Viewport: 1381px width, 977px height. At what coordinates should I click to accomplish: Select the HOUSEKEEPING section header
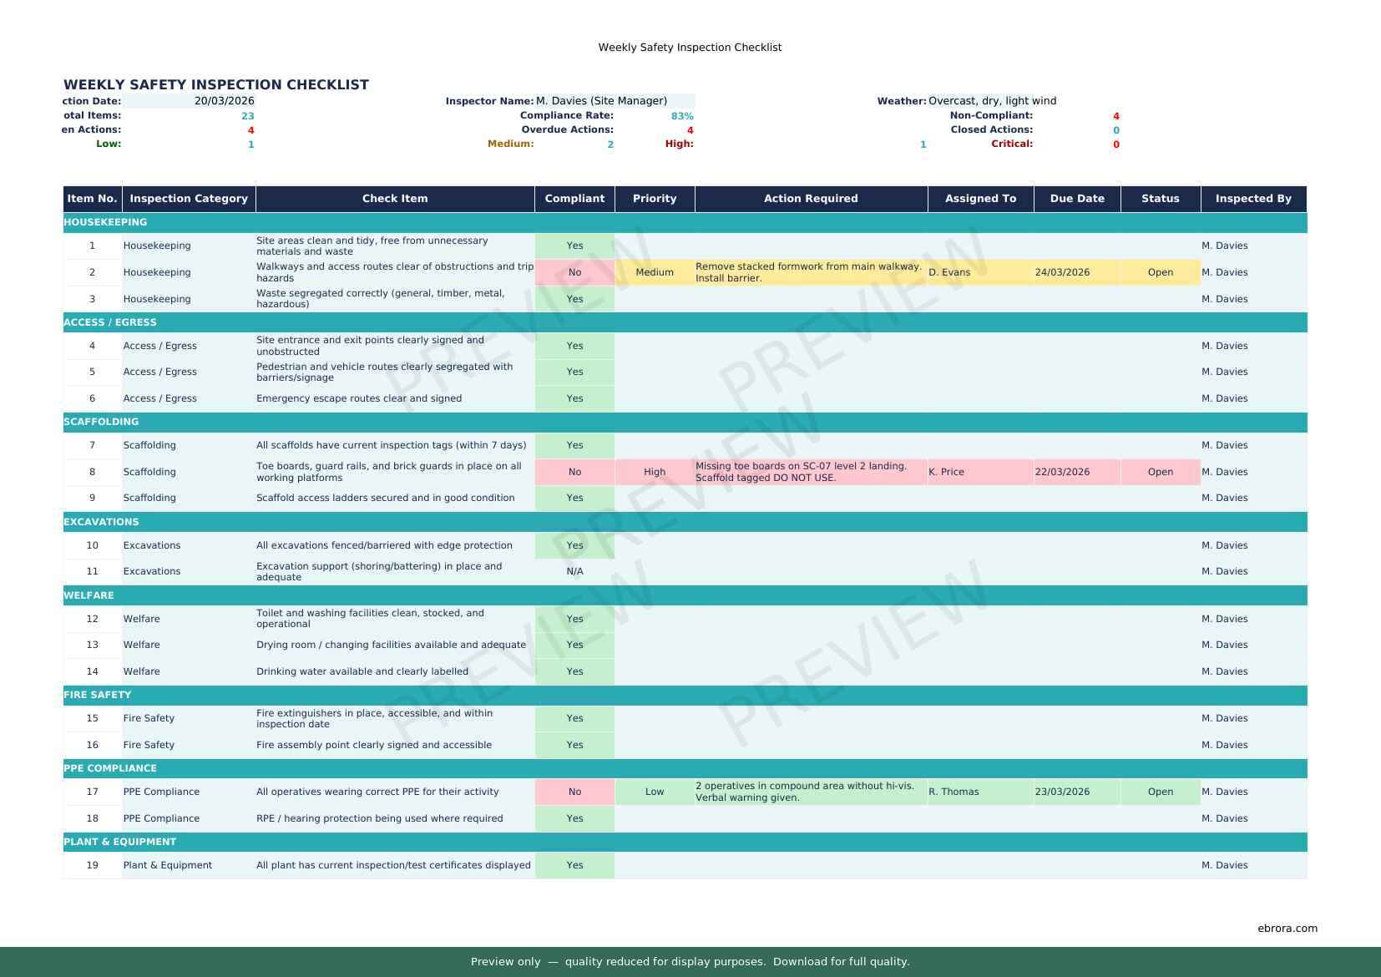click(106, 222)
